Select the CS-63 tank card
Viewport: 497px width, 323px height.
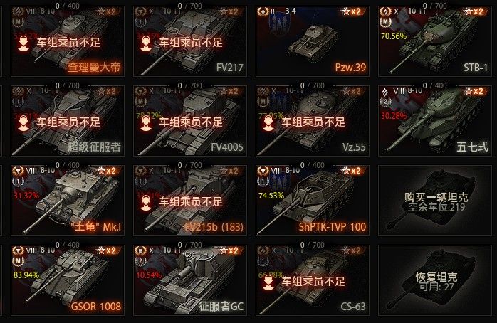tap(312, 280)
